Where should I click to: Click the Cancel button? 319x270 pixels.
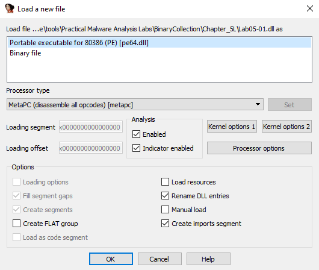[159, 259]
